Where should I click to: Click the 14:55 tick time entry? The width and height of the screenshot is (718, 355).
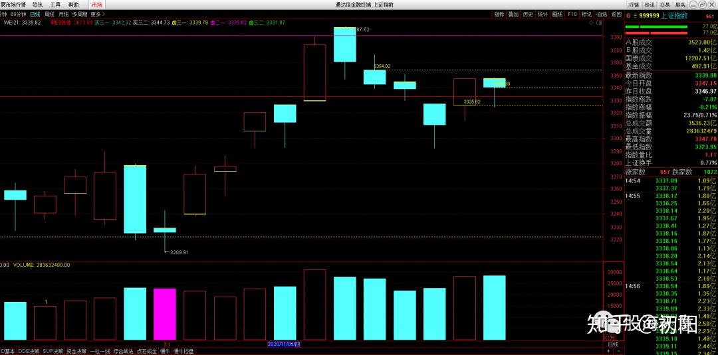[634, 196]
